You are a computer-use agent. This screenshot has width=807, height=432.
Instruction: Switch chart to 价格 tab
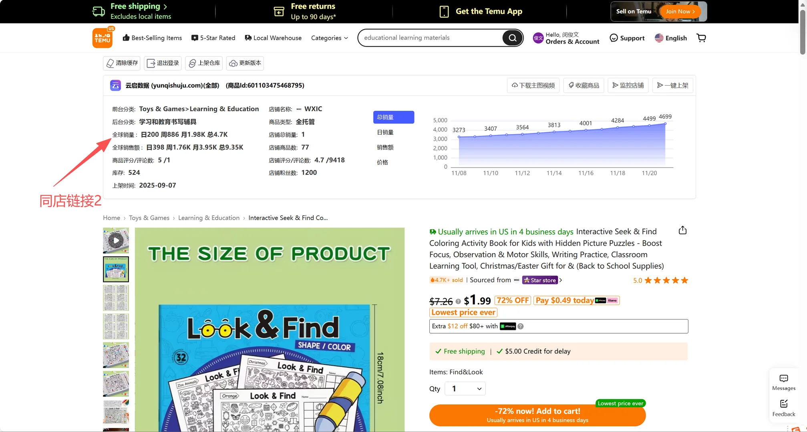382,162
